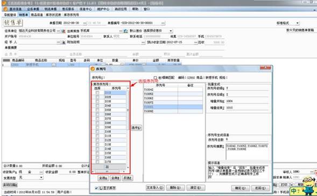
Task: Click the 打印 button in sales form
Action: pyautogui.click(x=284, y=185)
